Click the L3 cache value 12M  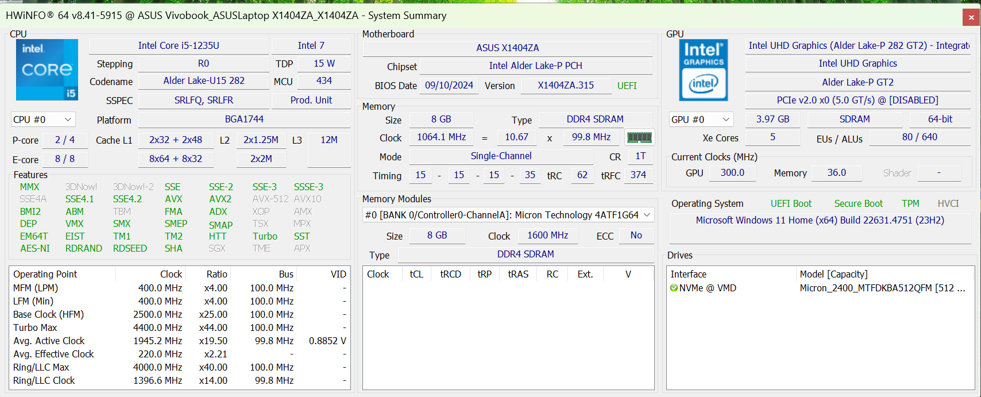pos(329,149)
